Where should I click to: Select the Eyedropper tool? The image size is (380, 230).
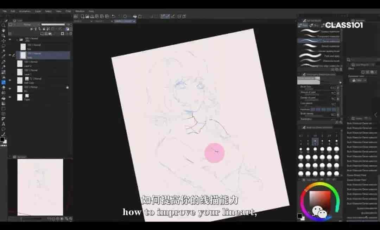tap(3, 56)
